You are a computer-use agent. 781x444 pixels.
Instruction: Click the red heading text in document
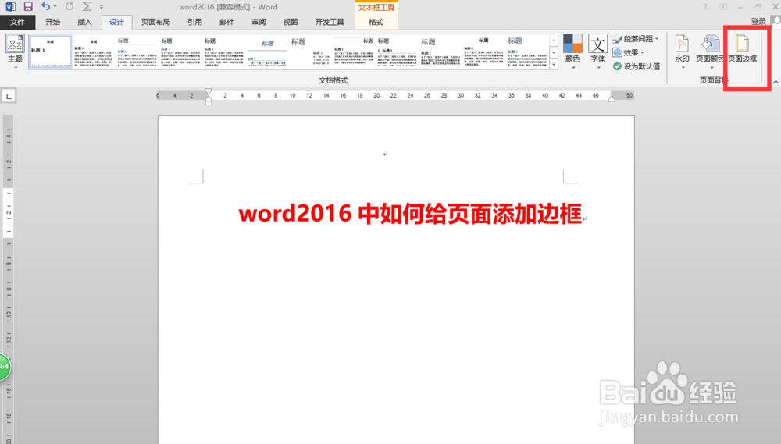coord(410,214)
